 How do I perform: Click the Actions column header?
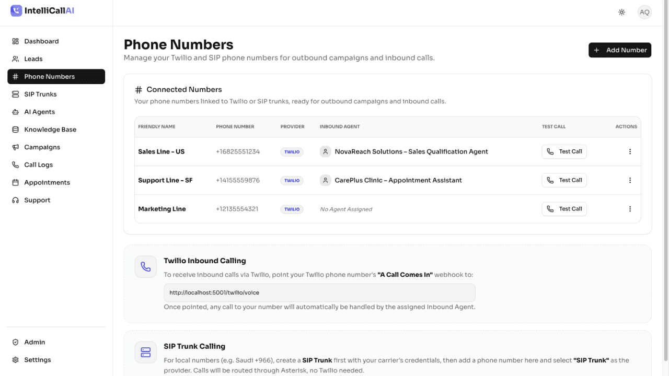coord(626,126)
